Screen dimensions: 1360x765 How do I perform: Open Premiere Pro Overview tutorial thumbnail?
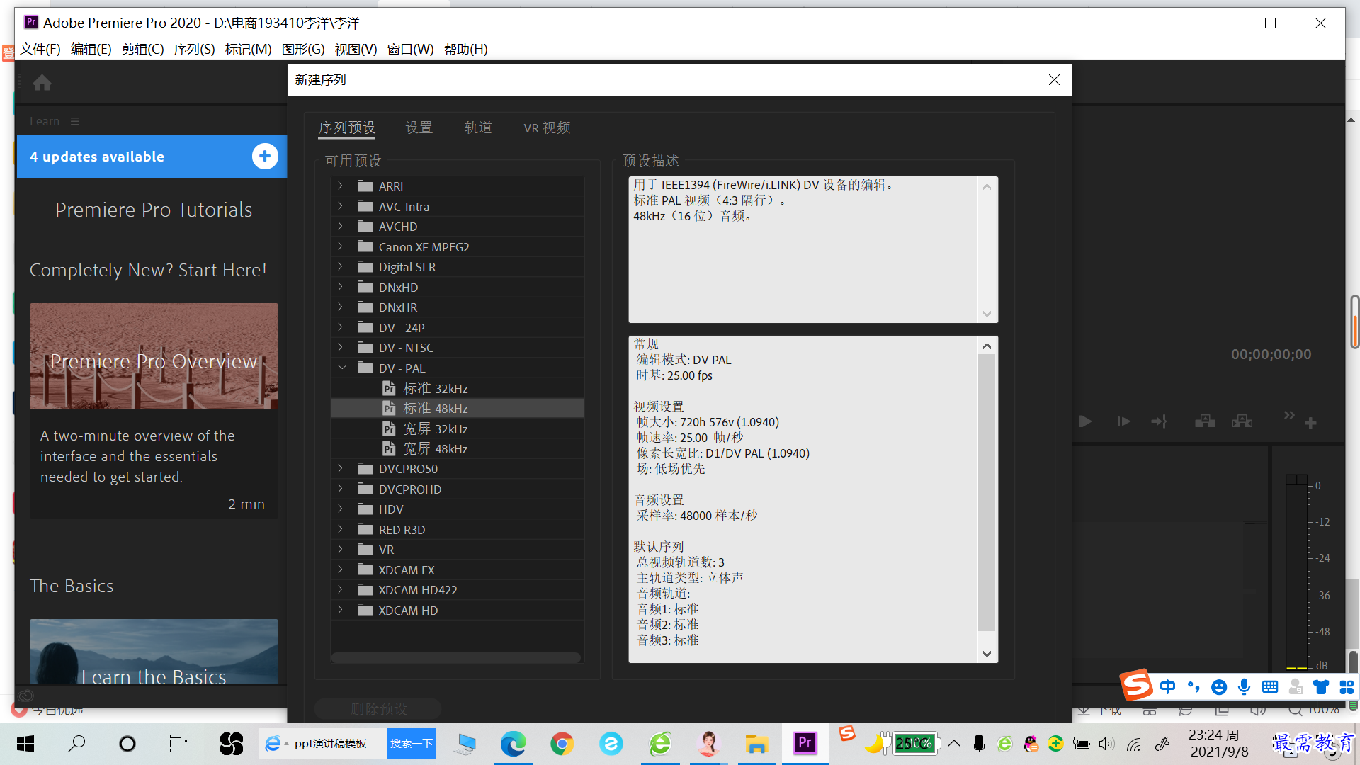tap(154, 356)
